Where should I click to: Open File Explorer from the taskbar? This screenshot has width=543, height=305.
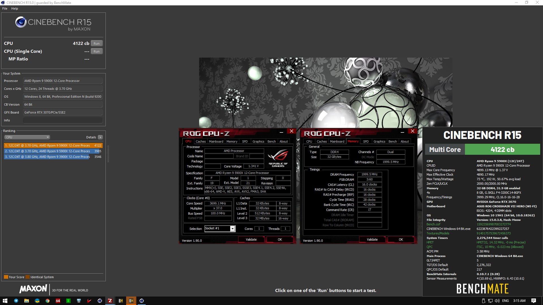[26, 301]
